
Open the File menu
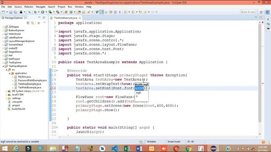3,7
